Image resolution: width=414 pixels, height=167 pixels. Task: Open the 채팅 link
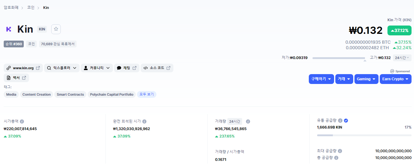(x=127, y=68)
